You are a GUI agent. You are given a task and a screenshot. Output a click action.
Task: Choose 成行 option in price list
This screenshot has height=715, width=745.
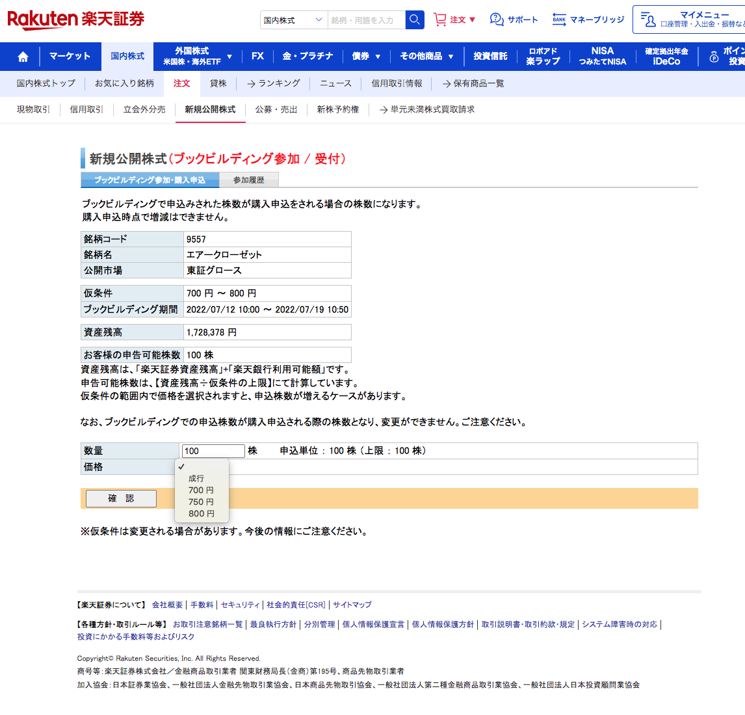pyautogui.click(x=196, y=478)
